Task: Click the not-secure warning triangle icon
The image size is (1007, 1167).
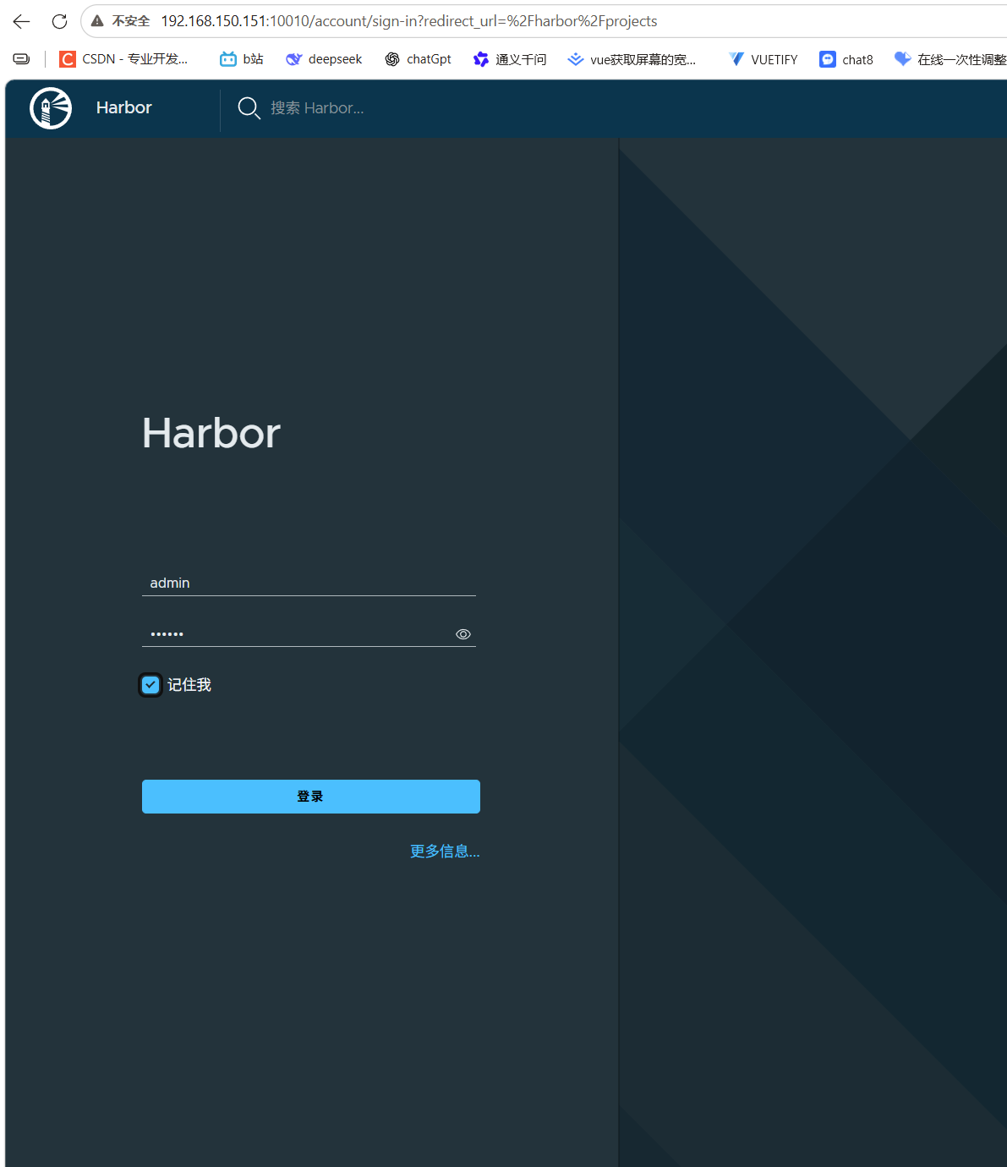Action: (x=97, y=21)
